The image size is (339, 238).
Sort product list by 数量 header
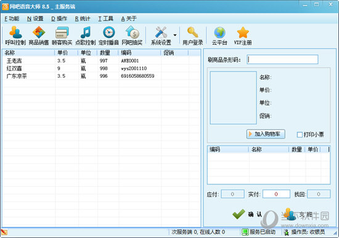pos(108,53)
